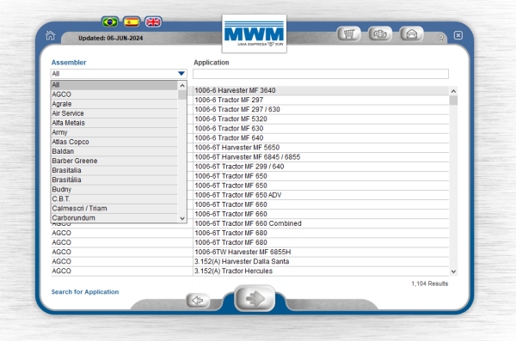Select row 1006-6T Tractor MF 660 Combined
The width and height of the screenshot is (516, 341).
321,223
